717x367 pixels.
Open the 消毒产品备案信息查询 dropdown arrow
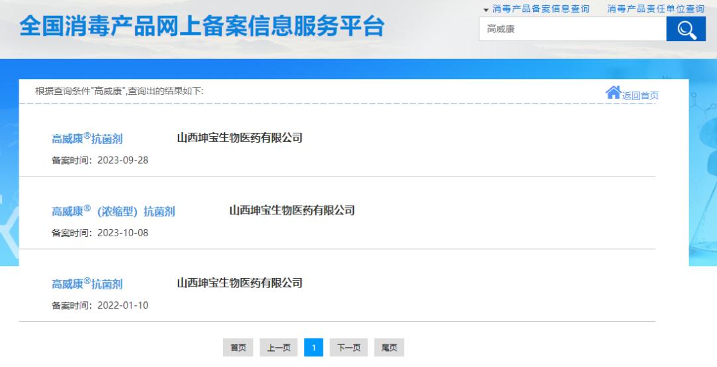pyautogui.click(x=485, y=9)
